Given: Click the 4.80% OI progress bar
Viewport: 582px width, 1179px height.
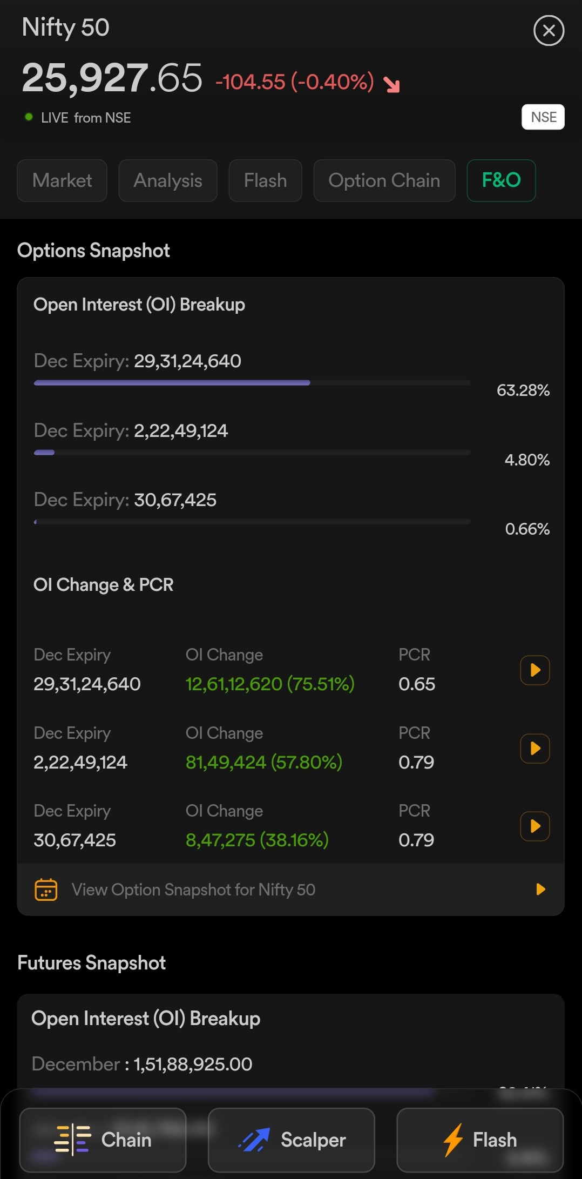Looking at the screenshot, I should pyautogui.click(x=252, y=453).
